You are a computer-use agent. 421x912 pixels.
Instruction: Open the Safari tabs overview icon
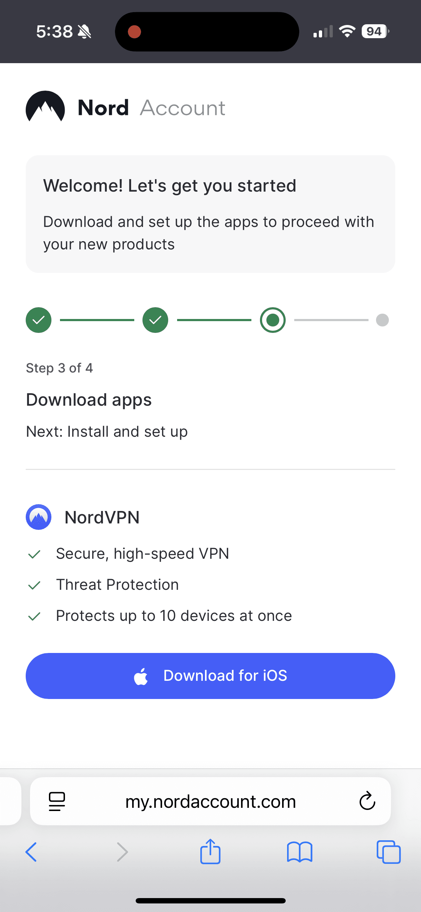(x=389, y=852)
